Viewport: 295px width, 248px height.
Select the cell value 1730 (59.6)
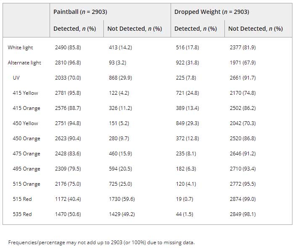(122, 199)
